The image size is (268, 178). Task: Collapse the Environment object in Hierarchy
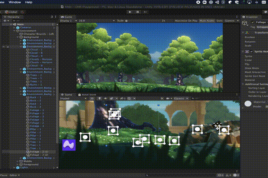14,31
